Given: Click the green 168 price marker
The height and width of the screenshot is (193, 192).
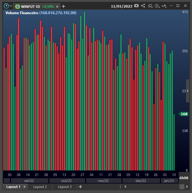Looking at the screenshot, I should coord(184,114).
